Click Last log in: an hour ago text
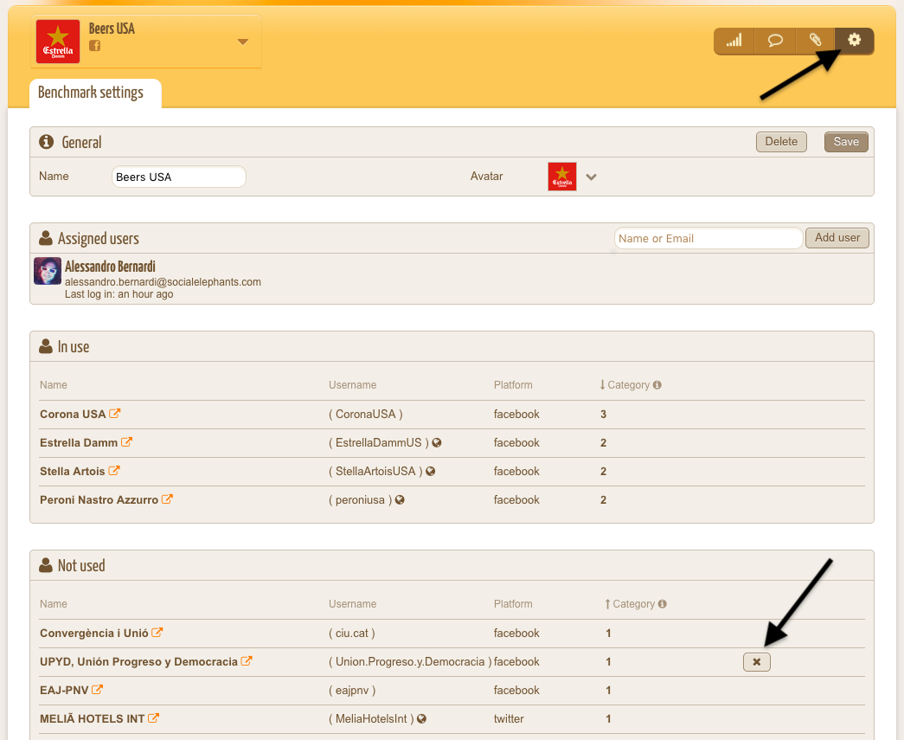Viewport: 904px width, 740px height. tap(119, 294)
